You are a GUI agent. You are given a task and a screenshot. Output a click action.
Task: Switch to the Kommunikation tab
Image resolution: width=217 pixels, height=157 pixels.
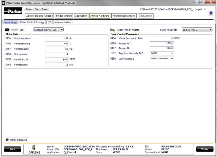tap(63, 22)
